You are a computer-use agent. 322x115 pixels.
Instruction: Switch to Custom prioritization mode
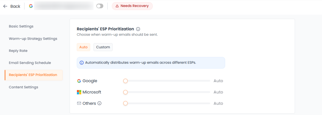pyautogui.click(x=103, y=47)
